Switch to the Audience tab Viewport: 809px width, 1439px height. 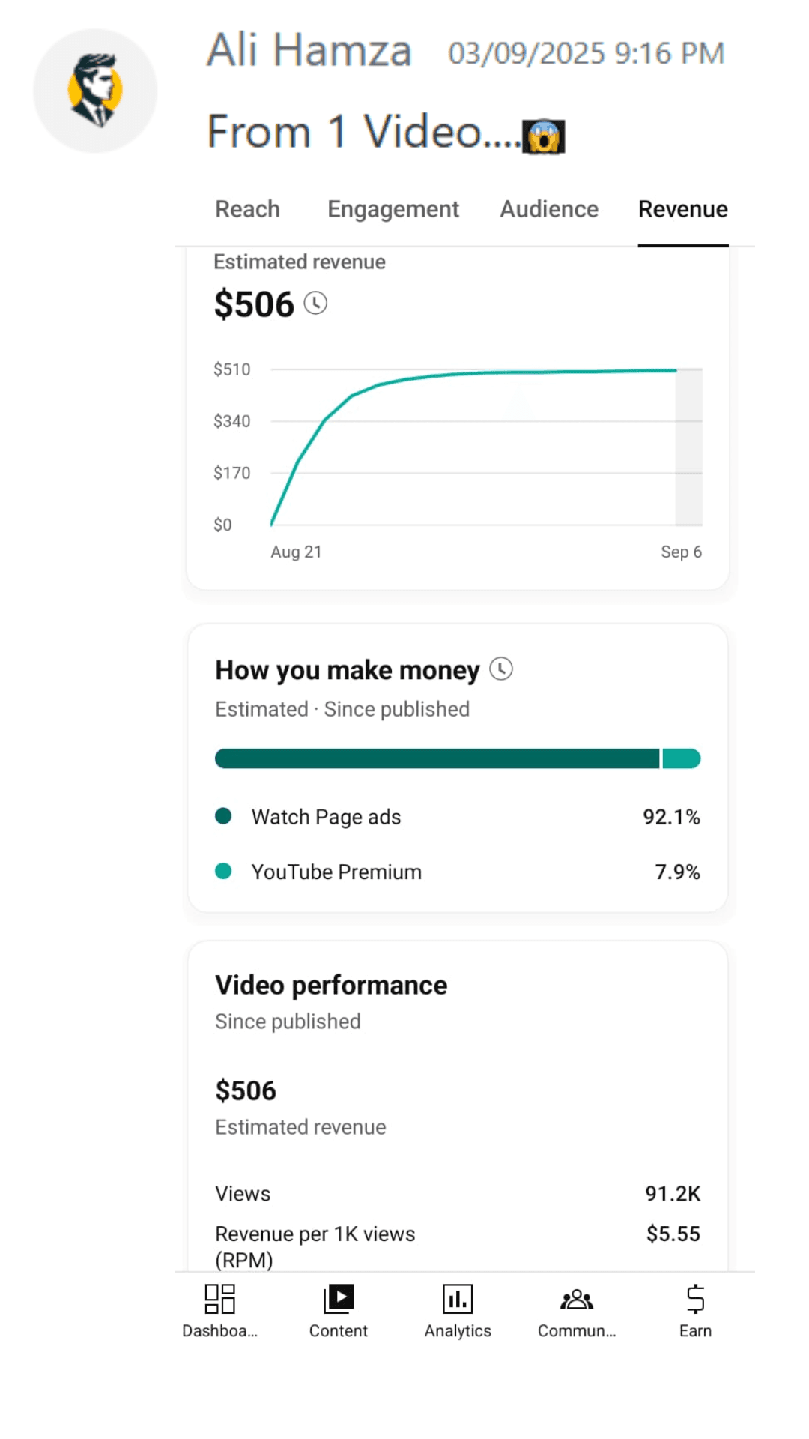click(549, 209)
